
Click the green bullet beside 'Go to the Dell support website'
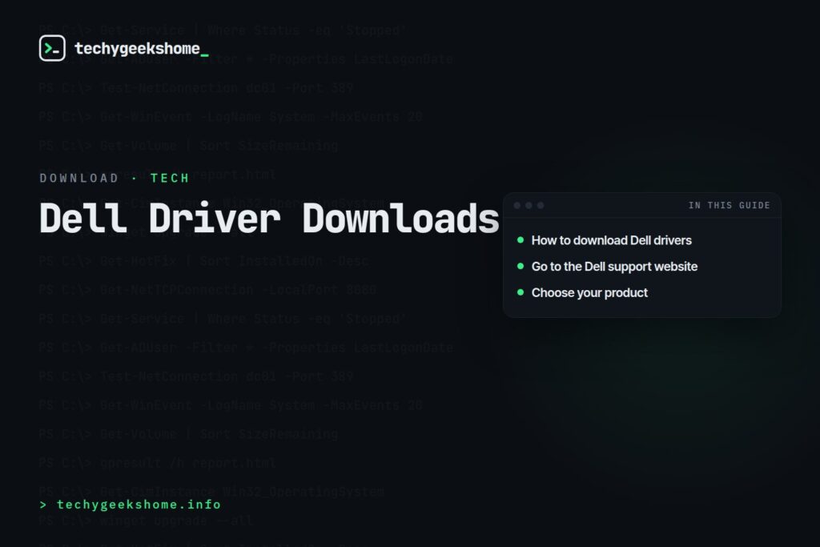click(x=521, y=266)
